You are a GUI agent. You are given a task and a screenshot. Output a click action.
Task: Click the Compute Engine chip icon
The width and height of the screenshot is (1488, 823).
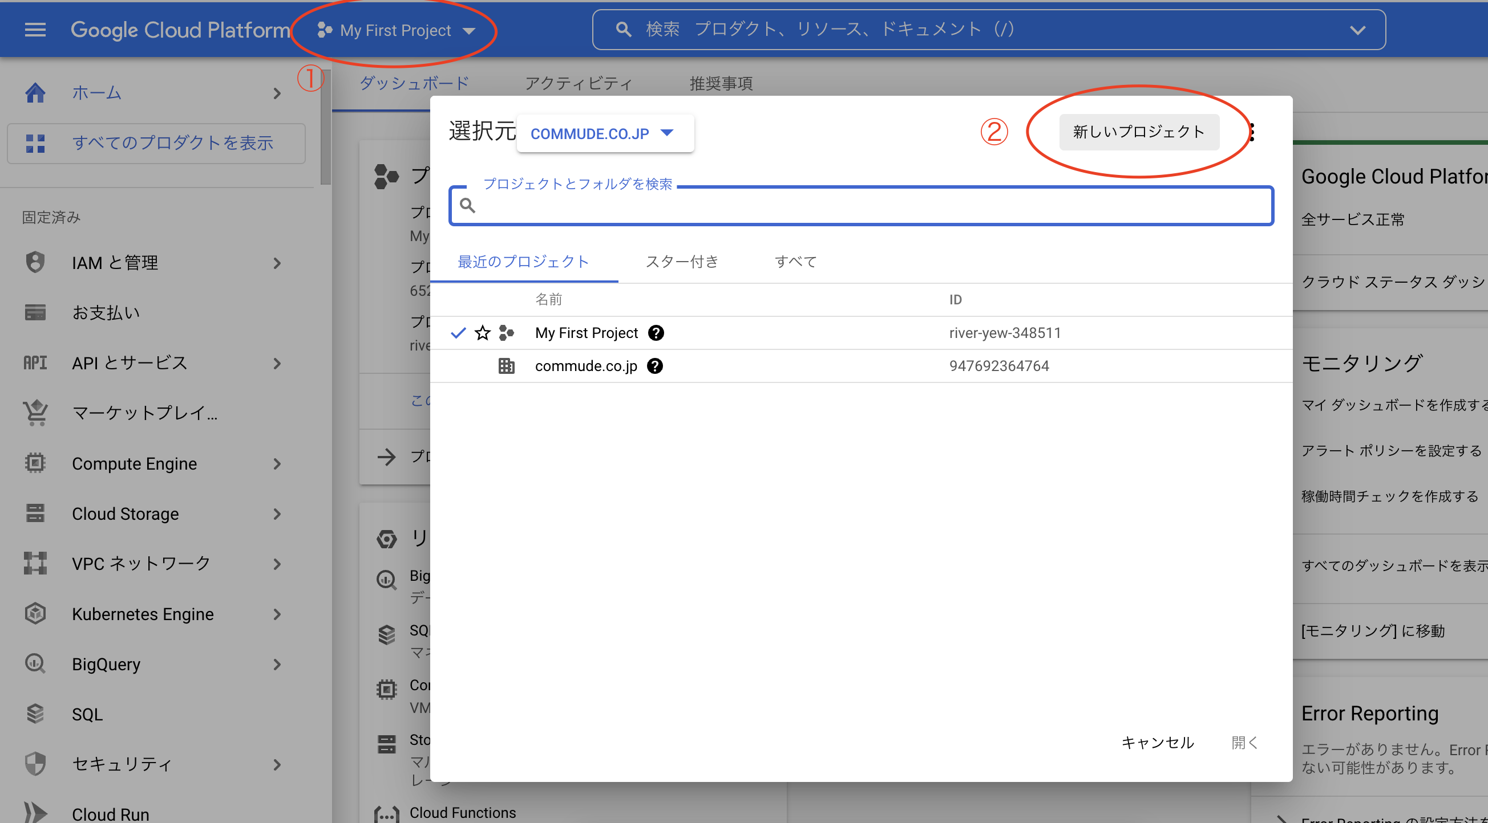click(35, 463)
